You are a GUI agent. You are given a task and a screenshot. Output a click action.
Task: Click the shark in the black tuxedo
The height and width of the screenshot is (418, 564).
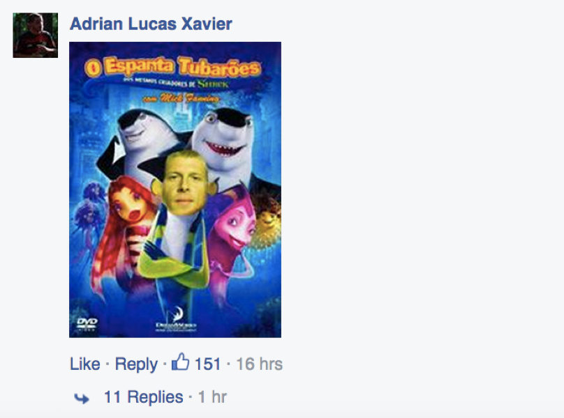(x=141, y=142)
